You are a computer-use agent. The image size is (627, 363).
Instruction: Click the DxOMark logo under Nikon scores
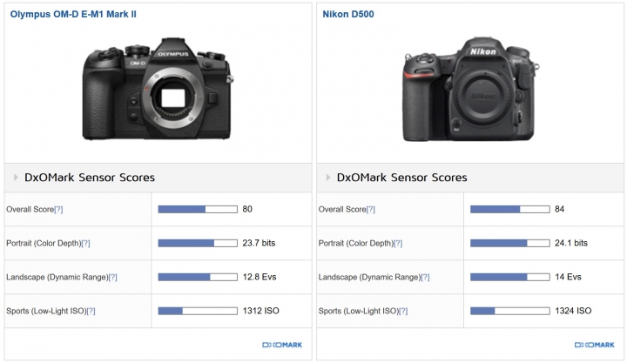point(594,345)
